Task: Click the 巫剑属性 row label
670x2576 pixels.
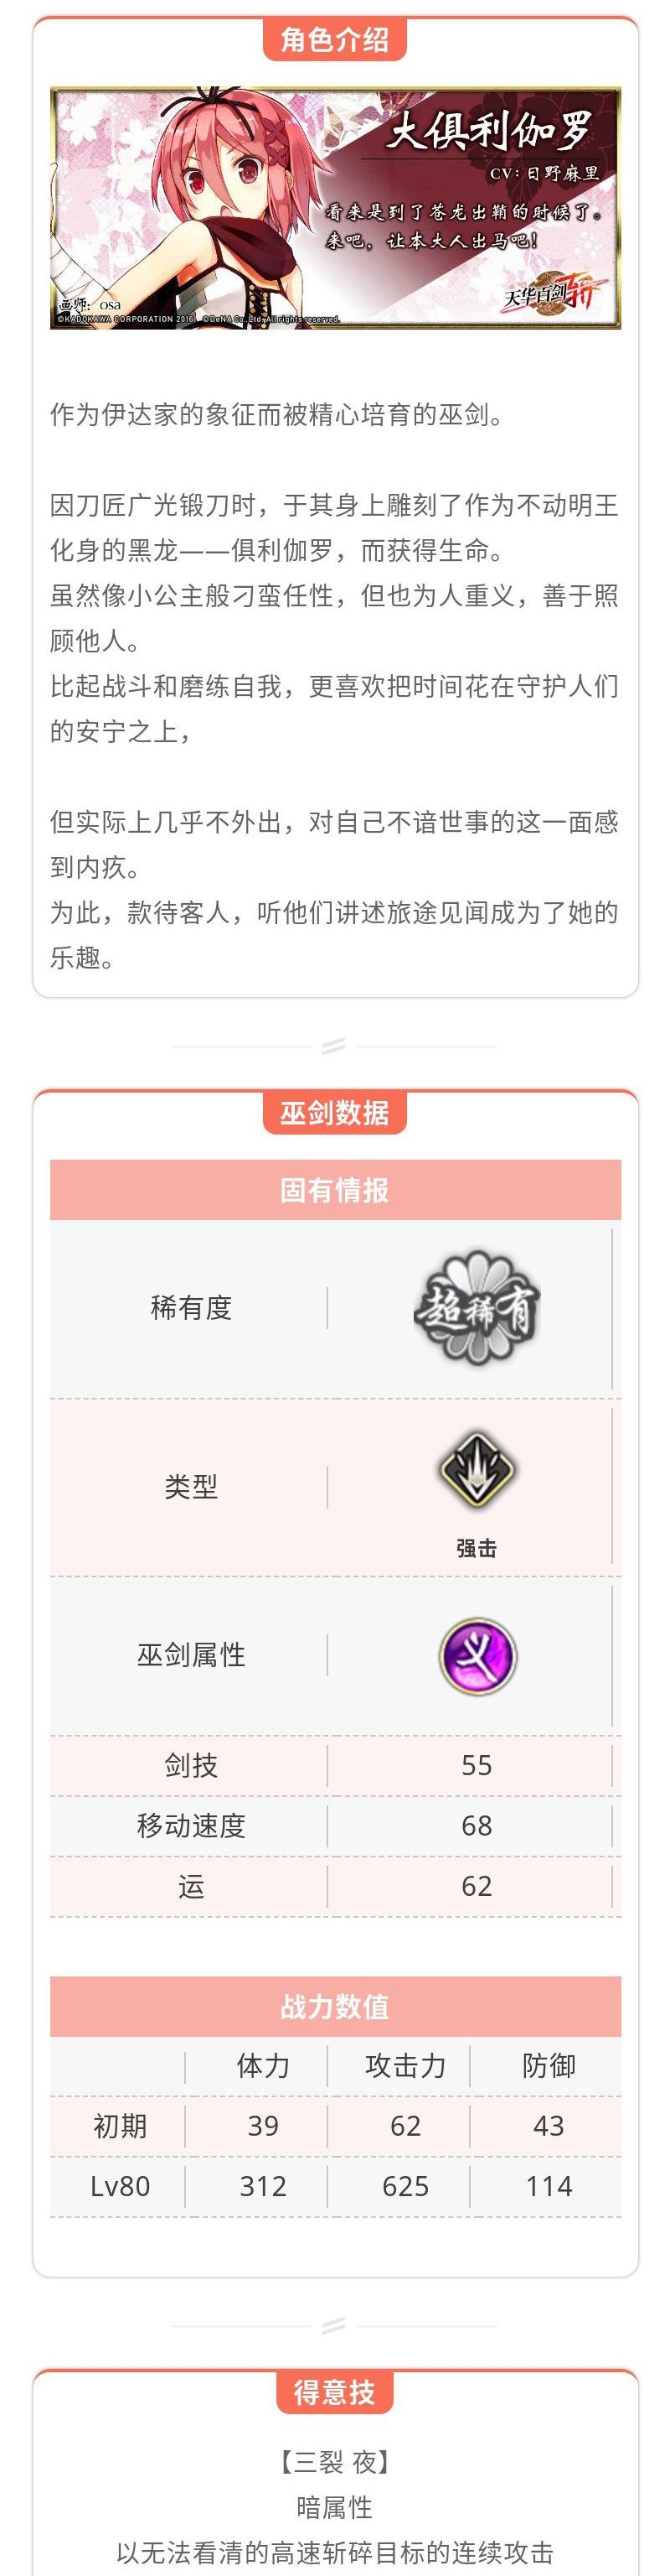Action: point(191,1655)
